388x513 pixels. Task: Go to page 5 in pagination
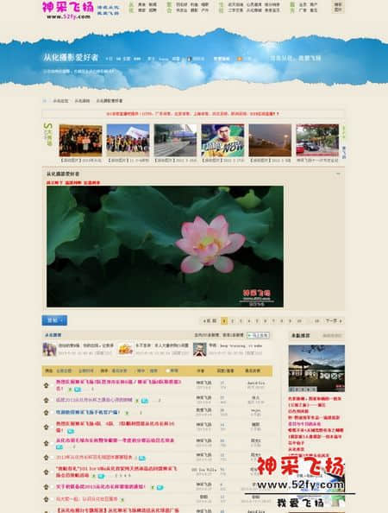(x=257, y=321)
